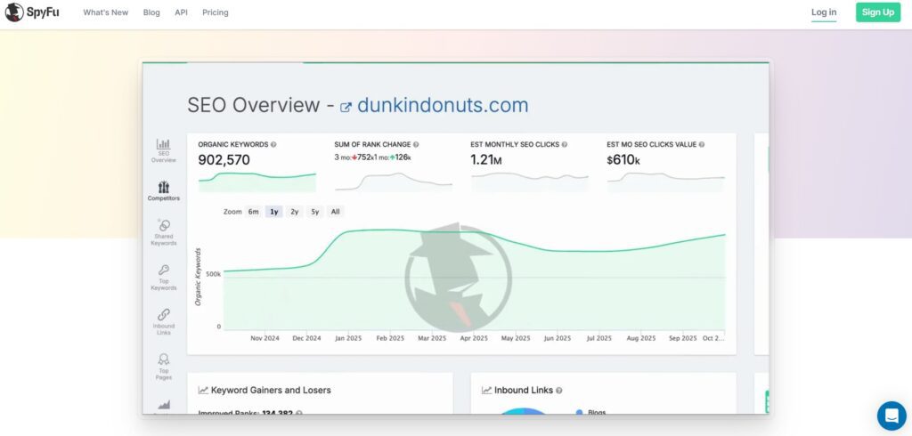Click help icon next to Est Mo SEO Clicks Value
This screenshot has height=436, width=912.
(x=702, y=144)
